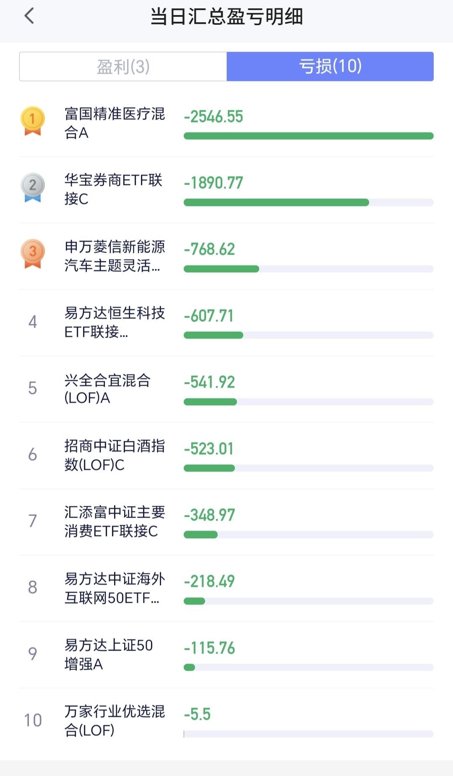Viewport: 453px width, 776px height.
Task: Tap the back arrow icon
Action: (x=29, y=16)
